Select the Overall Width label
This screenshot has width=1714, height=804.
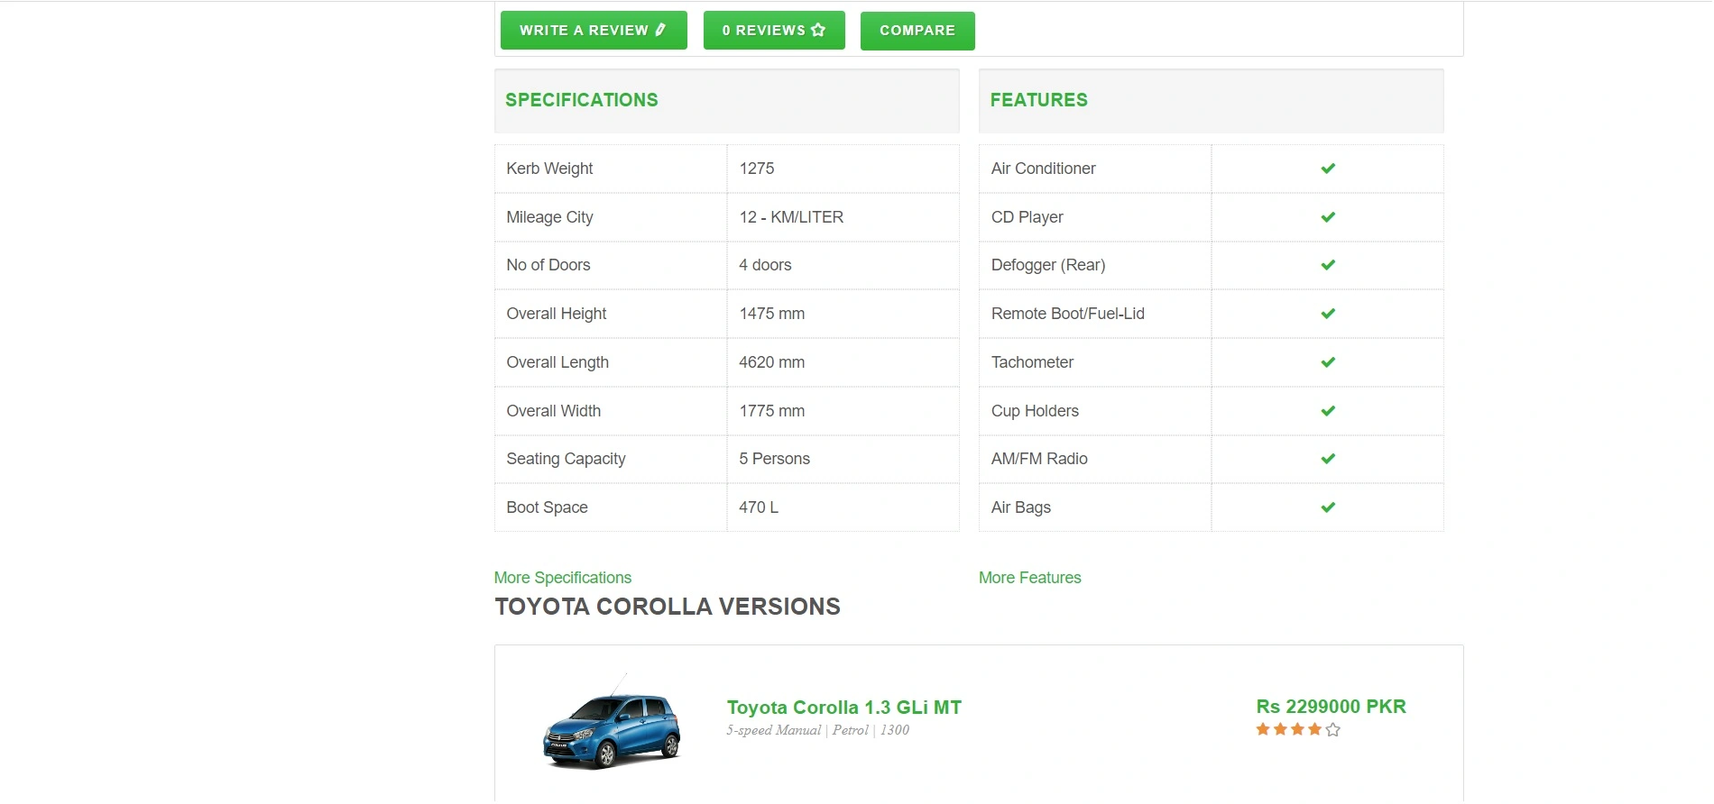[x=554, y=411]
